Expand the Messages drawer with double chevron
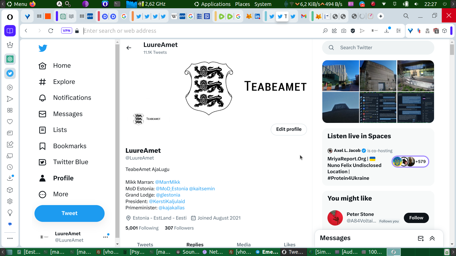This screenshot has width=456, height=256. pyautogui.click(x=432, y=238)
